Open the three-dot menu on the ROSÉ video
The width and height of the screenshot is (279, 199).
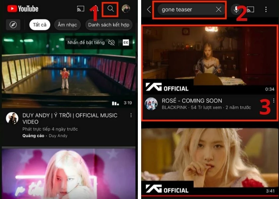[273, 100]
